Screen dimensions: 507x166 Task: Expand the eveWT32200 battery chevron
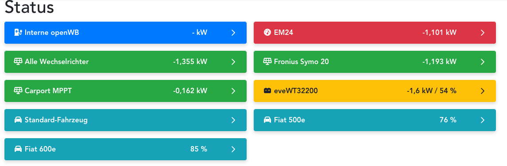(x=483, y=91)
